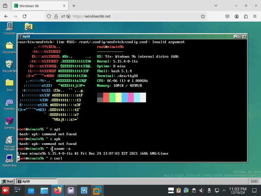Open the site permissions icon
This screenshot has height=196, width=261.
click(x=63, y=16)
